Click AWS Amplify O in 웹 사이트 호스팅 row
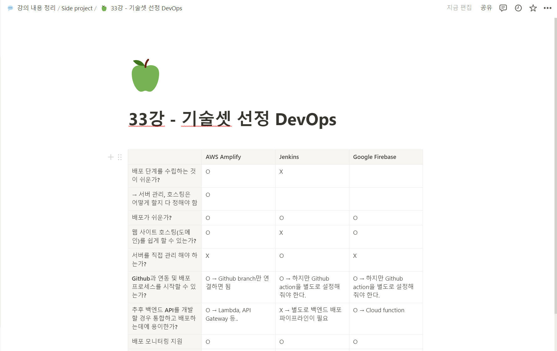 [x=238, y=237]
